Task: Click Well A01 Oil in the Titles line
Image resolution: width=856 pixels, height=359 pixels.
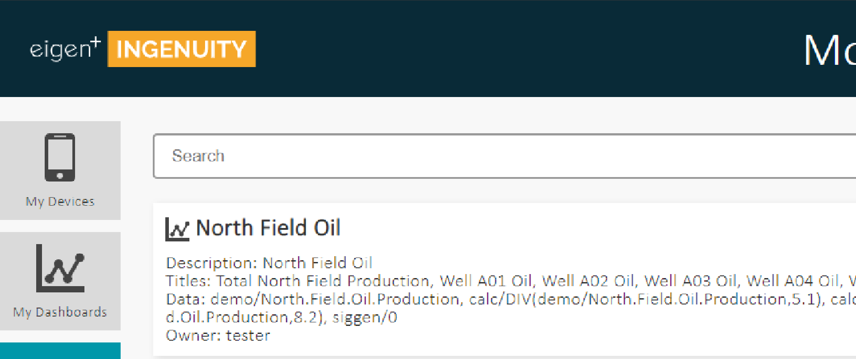Action: (486, 281)
